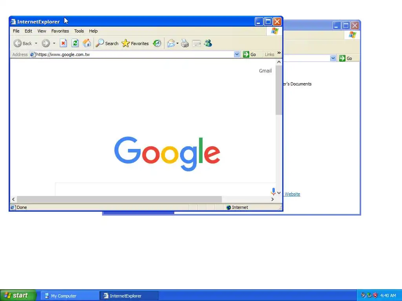The width and height of the screenshot is (402, 301).
Task: Click InternetExplorer taskbar button
Action: click(x=129, y=296)
